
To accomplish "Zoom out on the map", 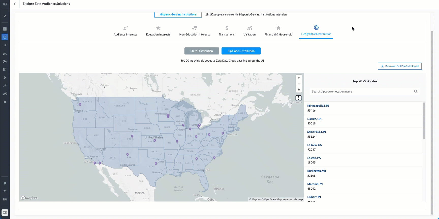I will pos(299,84).
